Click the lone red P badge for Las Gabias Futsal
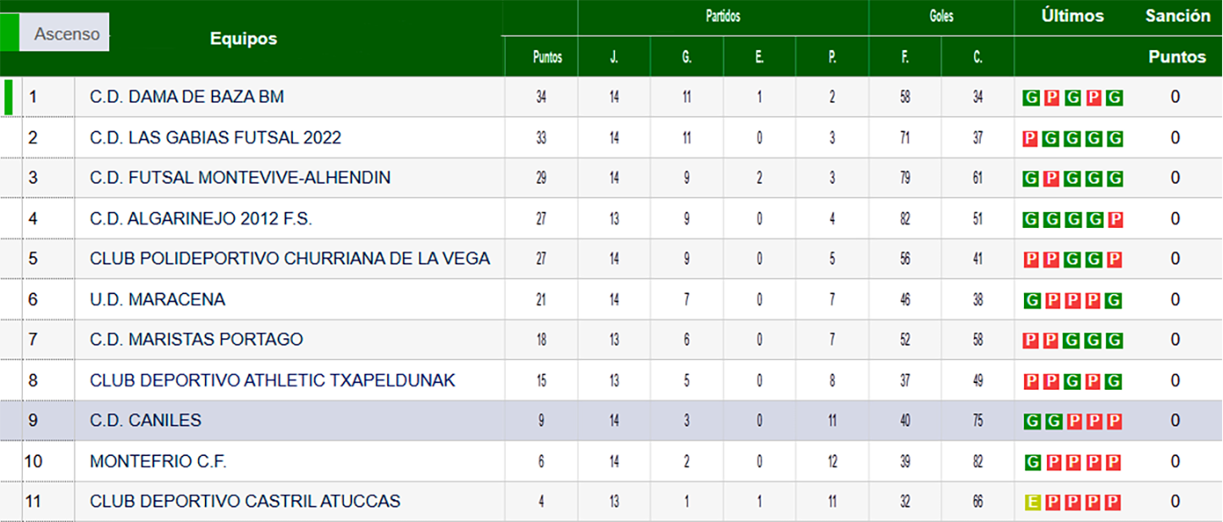This screenshot has height=522, width=1223. point(1031,138)
